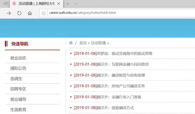Screen dimensions: 195x114
Task: Click the browser forward arrow button
Action: [x=9, y=13]
